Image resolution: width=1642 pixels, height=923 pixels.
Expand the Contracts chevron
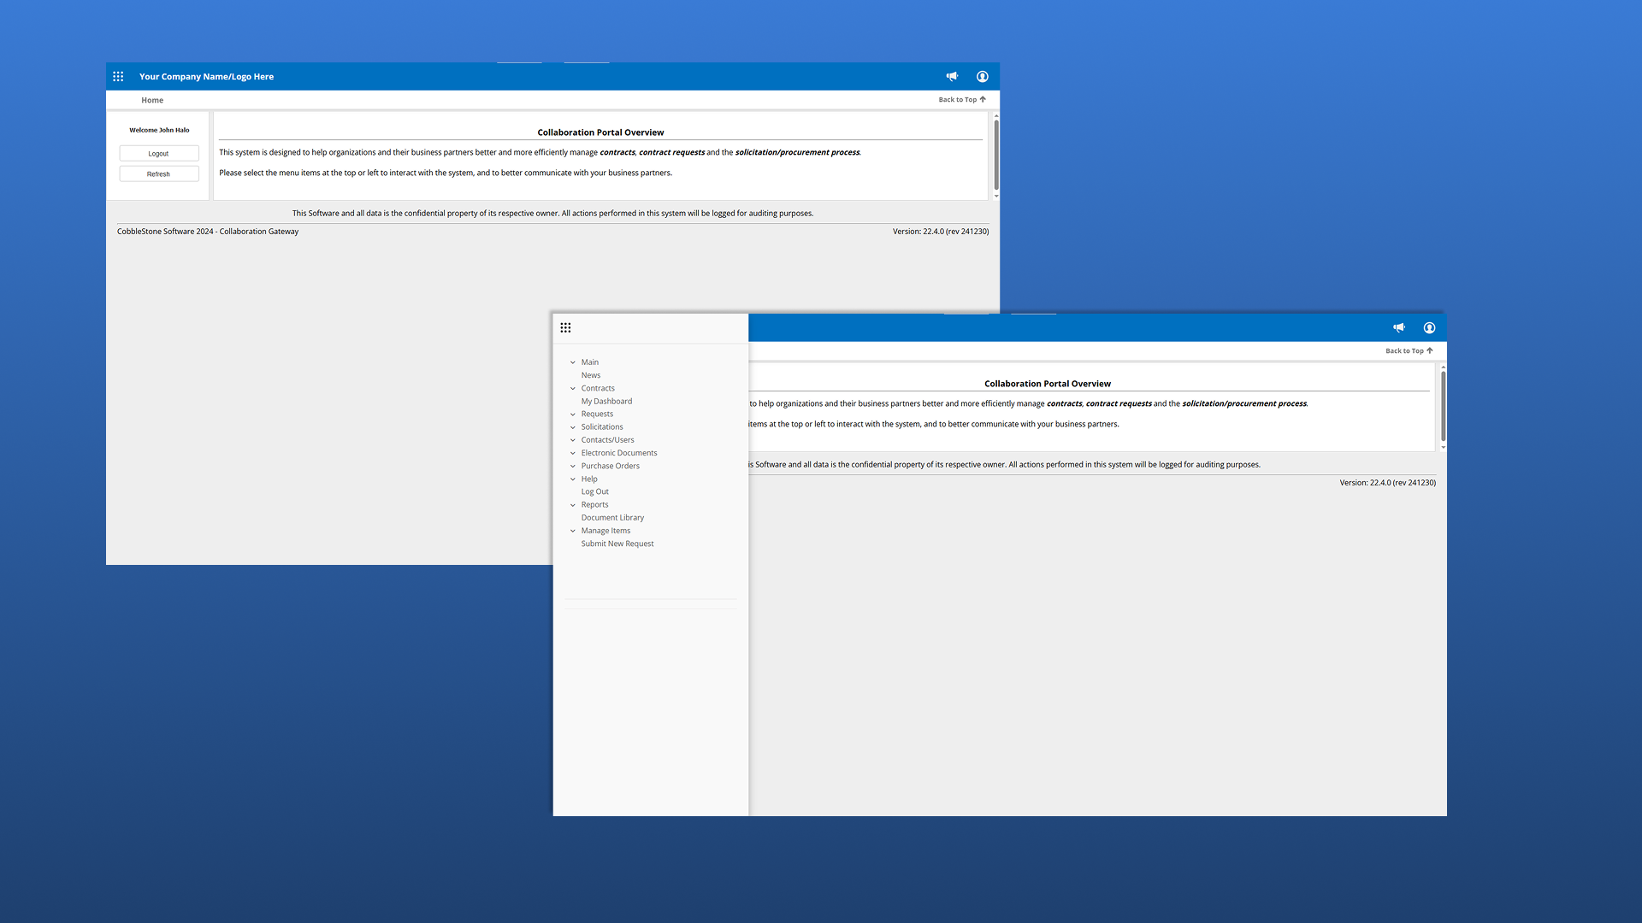pyautogui.click(x=573, y=388)
